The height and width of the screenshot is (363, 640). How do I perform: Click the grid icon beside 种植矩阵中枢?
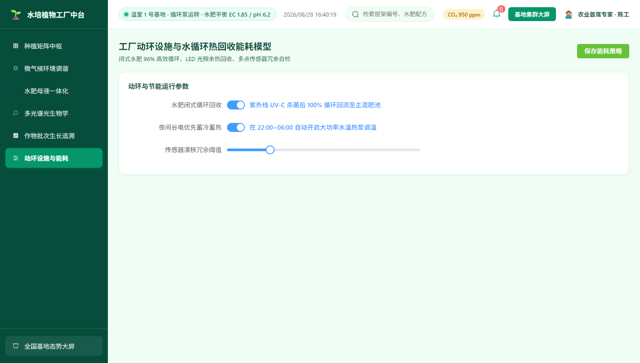[16, 46]
